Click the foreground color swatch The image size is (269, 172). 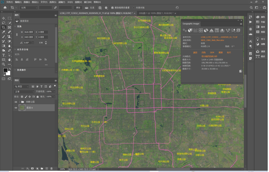click(5, 70)
